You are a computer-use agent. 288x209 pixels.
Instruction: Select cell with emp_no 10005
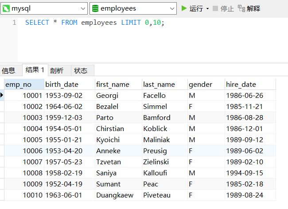point(24,139)
